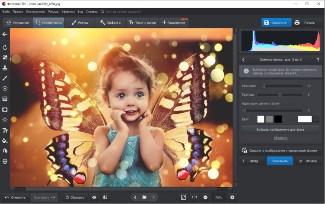Select the vignette rectangle tool
325x204 pixels.
(5, 109)
